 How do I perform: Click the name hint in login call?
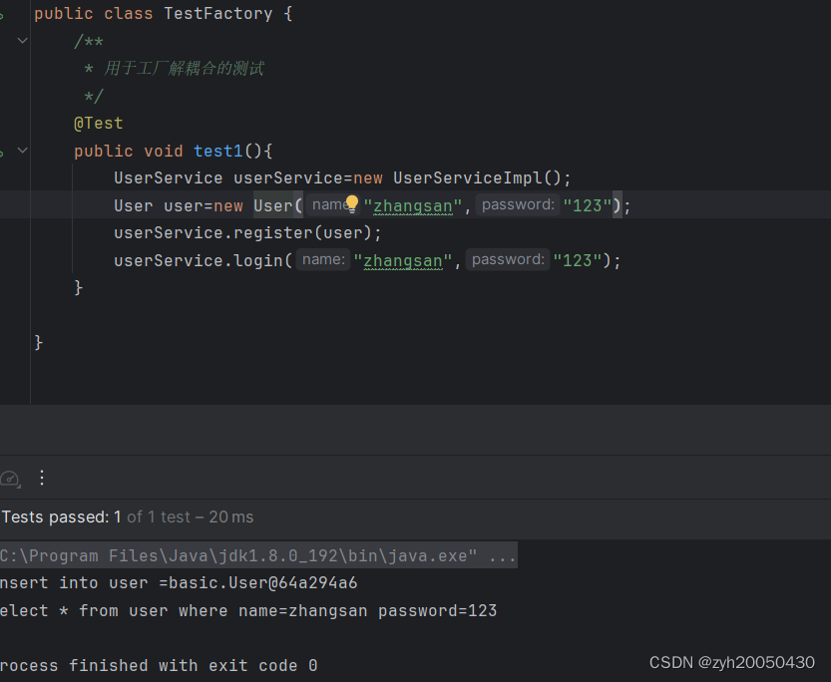(x=323, y=259)
